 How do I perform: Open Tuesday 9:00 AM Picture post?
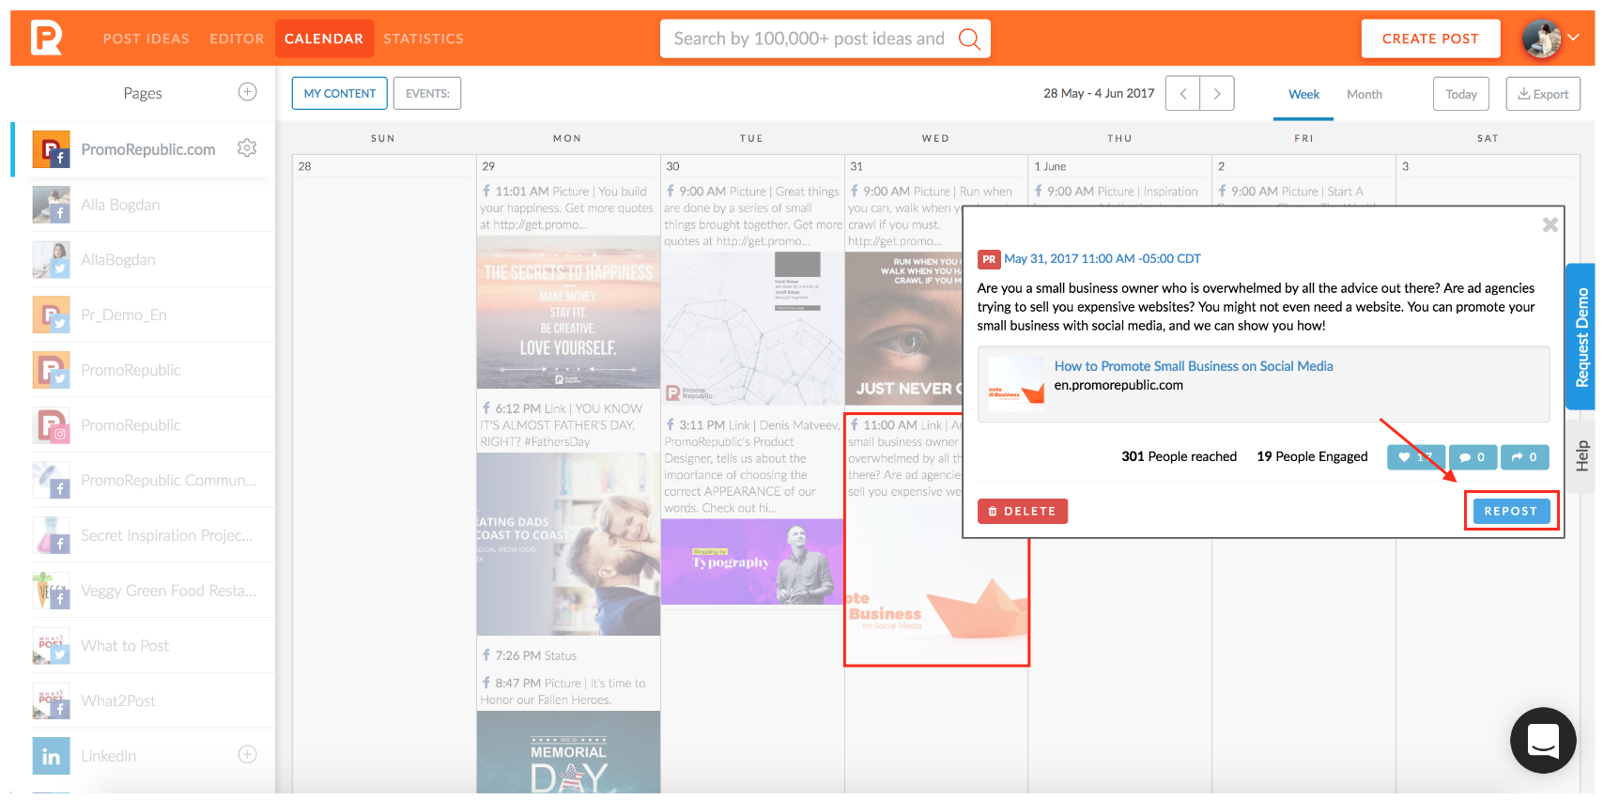(753, 216)
